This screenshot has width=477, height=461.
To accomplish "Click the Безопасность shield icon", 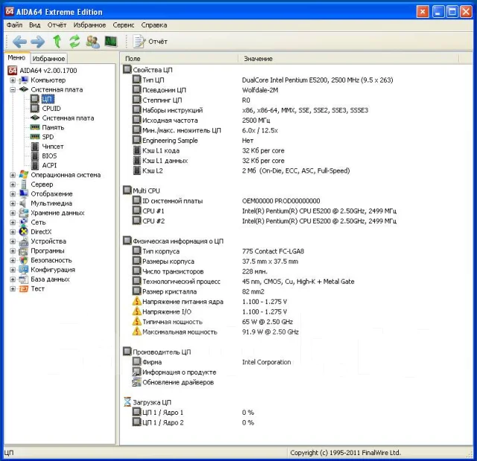I will point(23,260).
